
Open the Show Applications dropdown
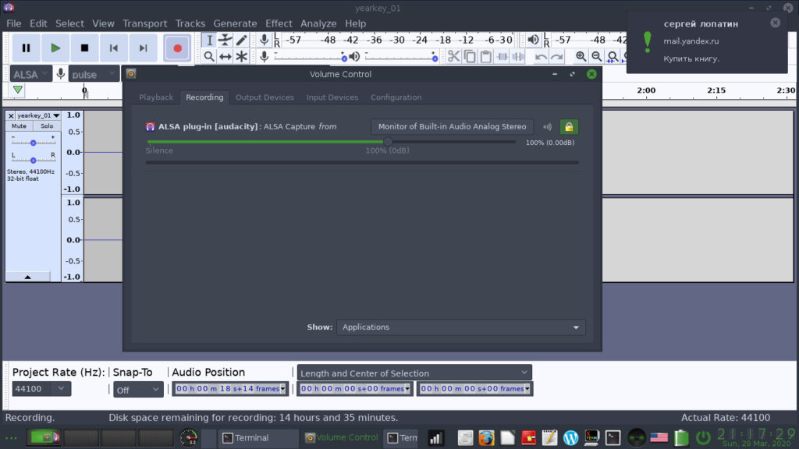tap(460, 327)
